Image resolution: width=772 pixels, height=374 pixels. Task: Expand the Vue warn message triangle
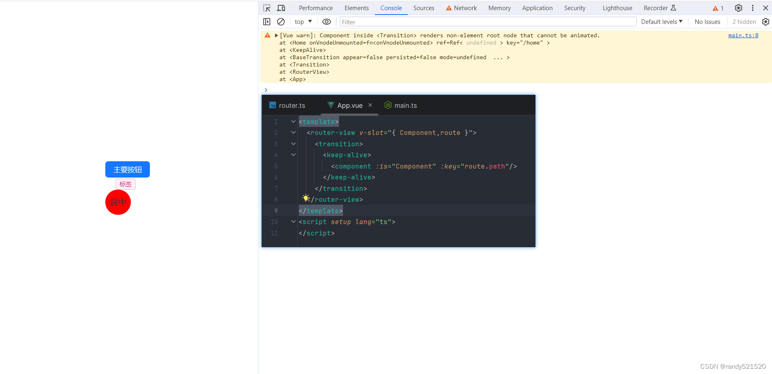pyautogui.click(x=276, y=36)
